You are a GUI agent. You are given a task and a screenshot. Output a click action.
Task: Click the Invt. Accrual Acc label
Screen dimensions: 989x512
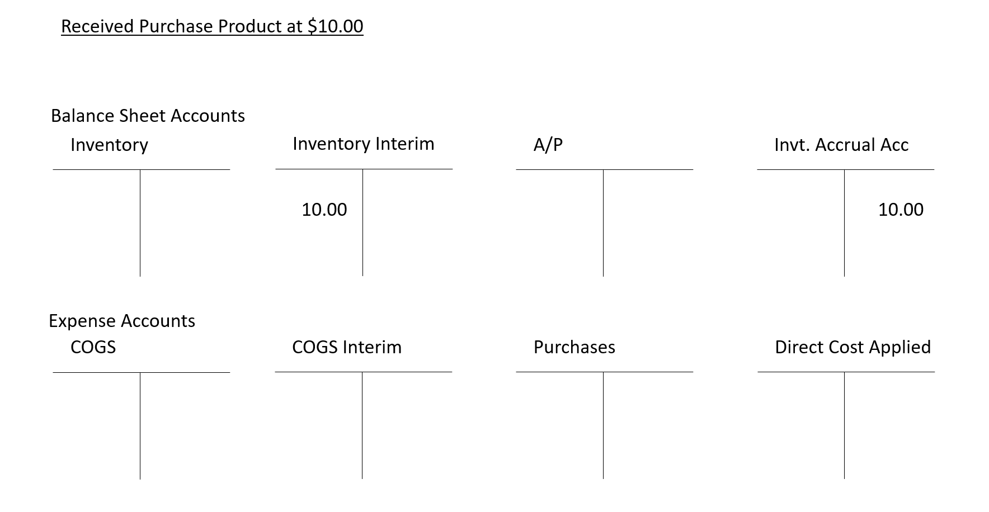841,145
